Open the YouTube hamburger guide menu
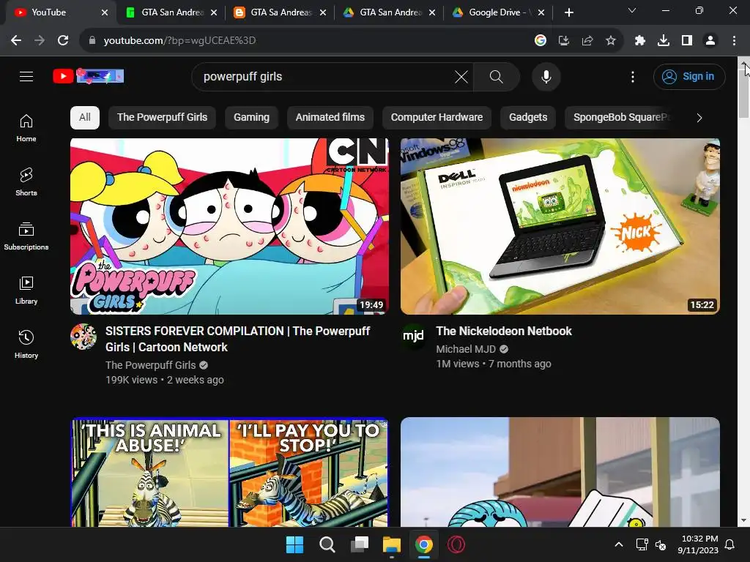 click(x=26, y=76)
